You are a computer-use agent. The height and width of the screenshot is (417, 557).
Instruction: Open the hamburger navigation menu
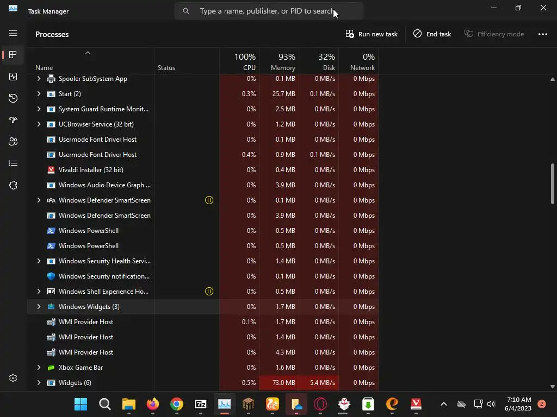[13, 33]
